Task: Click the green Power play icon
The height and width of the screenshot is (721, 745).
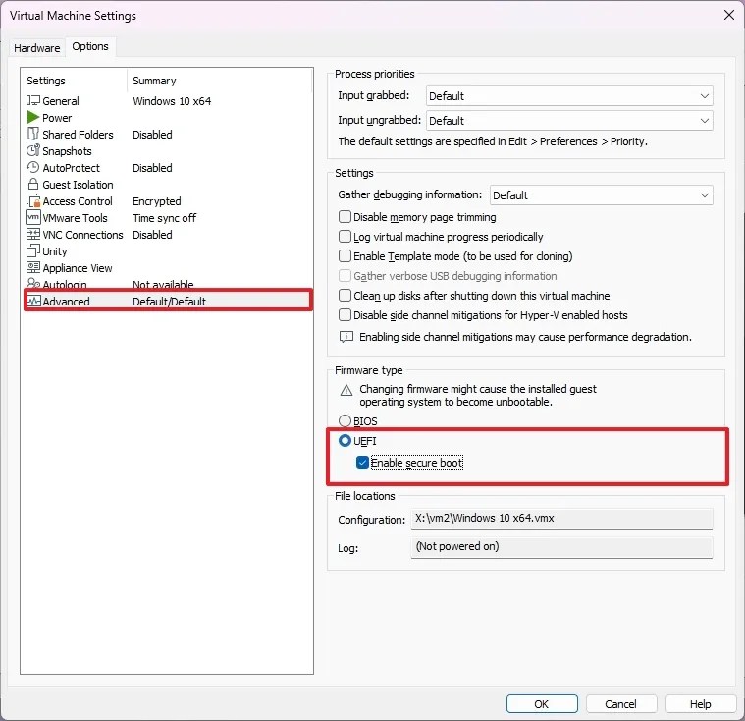Action: (x=33, y=117)
